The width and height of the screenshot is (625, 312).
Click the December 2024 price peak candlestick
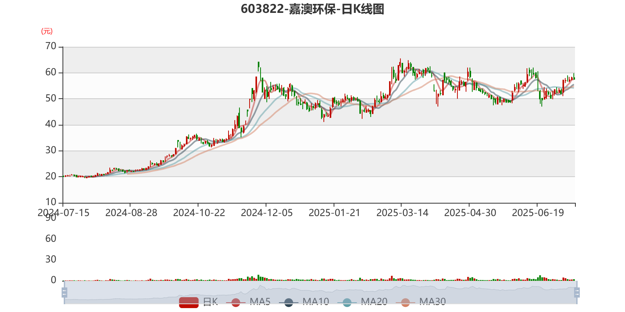click(259, 66)
